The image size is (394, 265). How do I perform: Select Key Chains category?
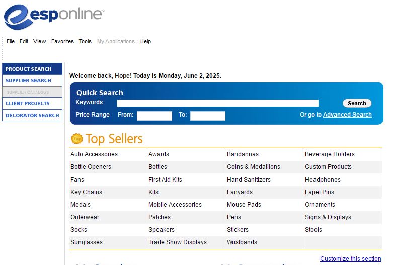[x=86, y=192]
